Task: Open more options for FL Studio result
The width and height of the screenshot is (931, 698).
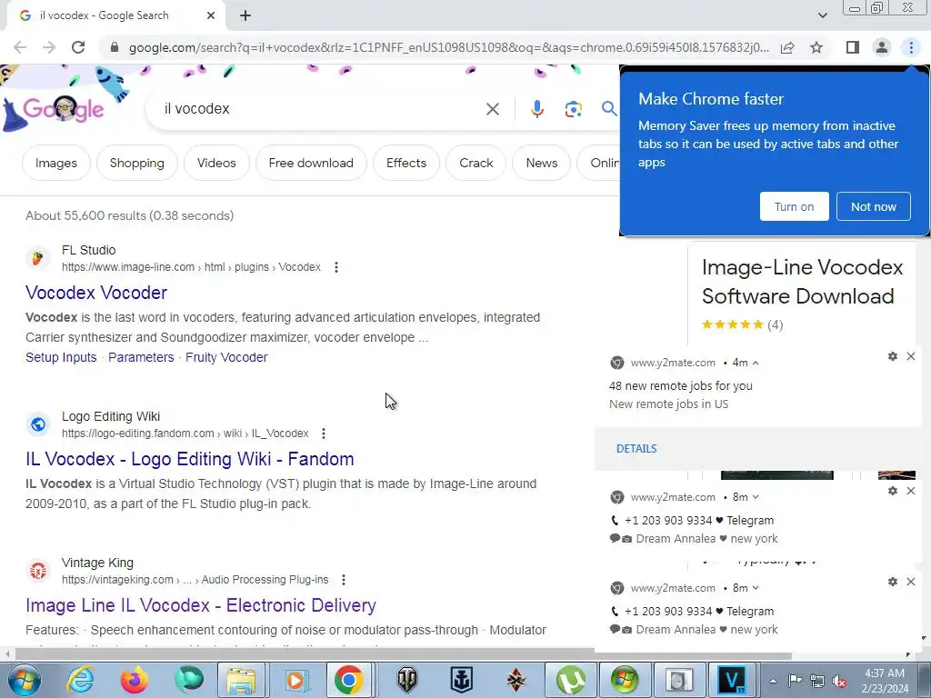Action: (x=336, y=267)
